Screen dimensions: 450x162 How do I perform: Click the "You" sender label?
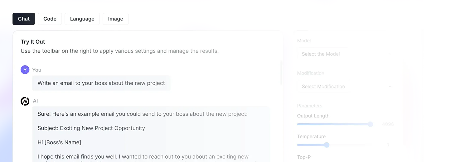[x=37, y=70]
